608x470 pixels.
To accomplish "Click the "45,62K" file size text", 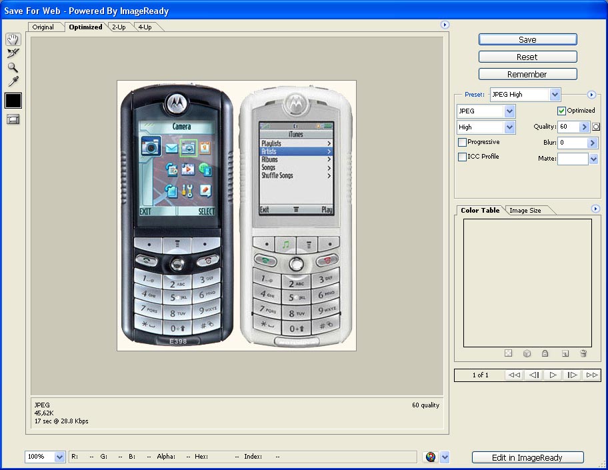I will pyautogui.click(x=44, y=413).
